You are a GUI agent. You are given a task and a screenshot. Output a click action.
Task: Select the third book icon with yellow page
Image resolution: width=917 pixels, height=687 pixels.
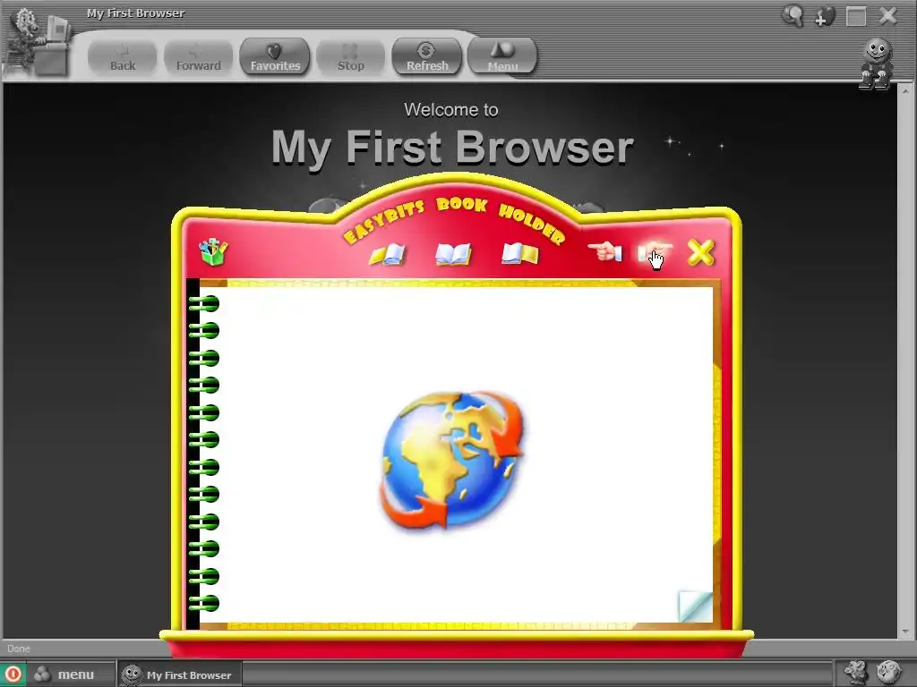pos(520,253)
